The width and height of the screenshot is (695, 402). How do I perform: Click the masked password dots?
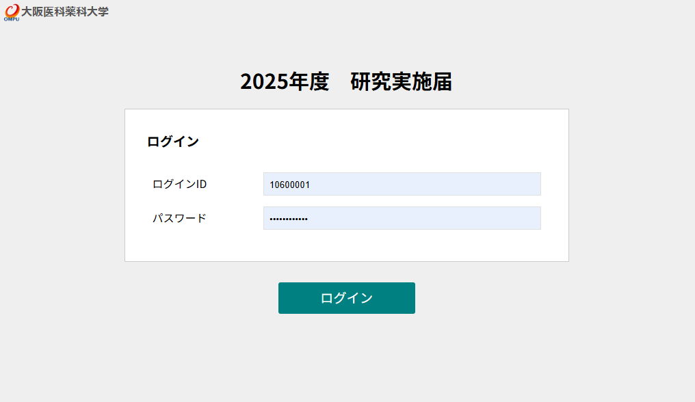289,219
